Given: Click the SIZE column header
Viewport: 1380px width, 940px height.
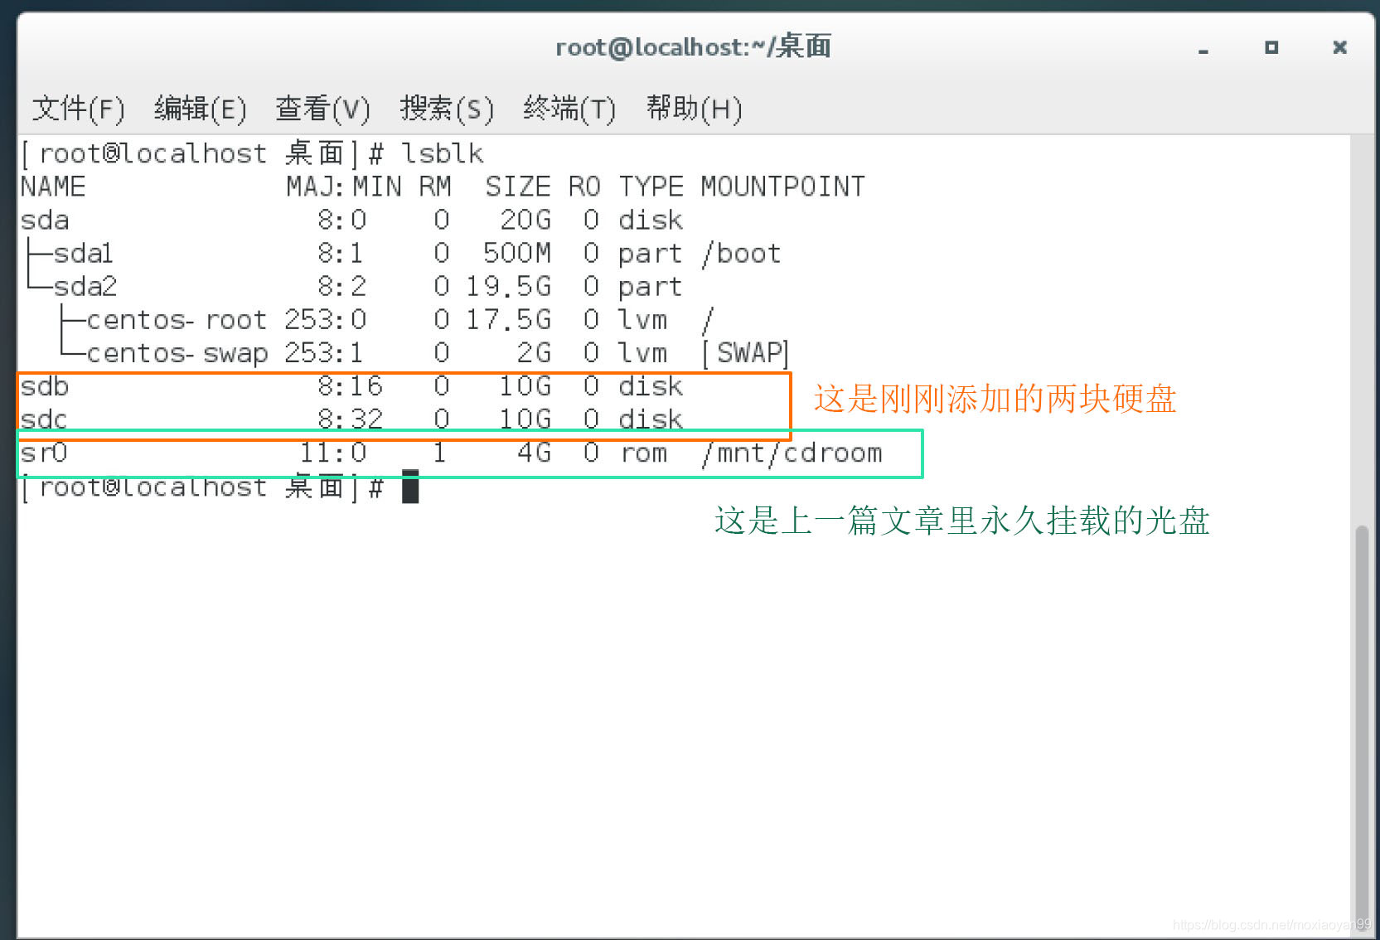Looking at the screenshot, I should tap(518, 187).
